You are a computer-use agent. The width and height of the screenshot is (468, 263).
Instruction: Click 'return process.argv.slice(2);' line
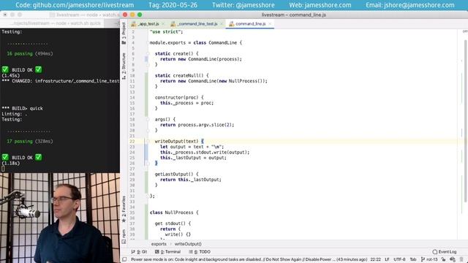197,125
